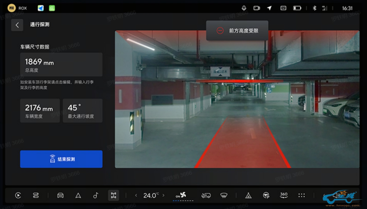Increase temperature with right arrow

click(163, 195)
